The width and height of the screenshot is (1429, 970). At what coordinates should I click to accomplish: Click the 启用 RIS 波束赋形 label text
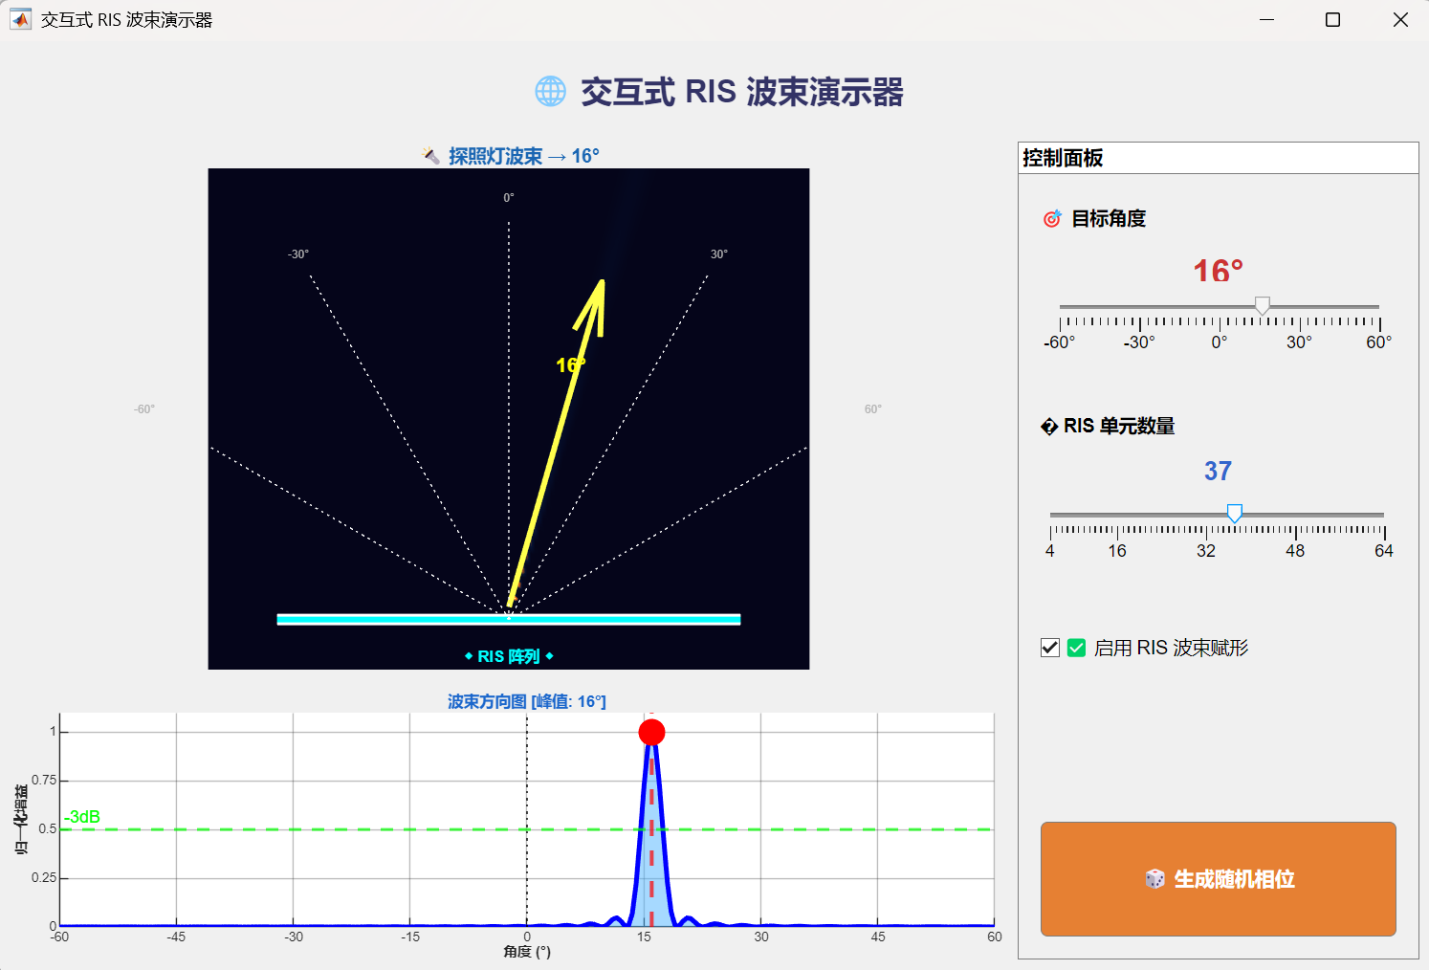pos(1171,648)
